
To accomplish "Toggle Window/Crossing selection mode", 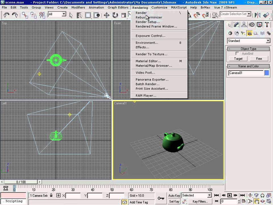I will point(96,15).
